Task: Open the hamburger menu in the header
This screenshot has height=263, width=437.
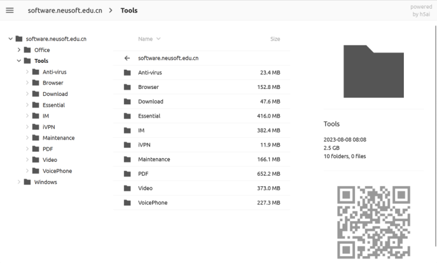Action: [9, 10]
